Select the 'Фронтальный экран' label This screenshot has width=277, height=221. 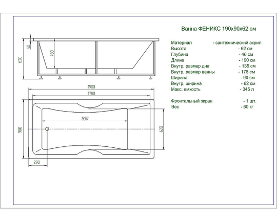coord(192,101)
